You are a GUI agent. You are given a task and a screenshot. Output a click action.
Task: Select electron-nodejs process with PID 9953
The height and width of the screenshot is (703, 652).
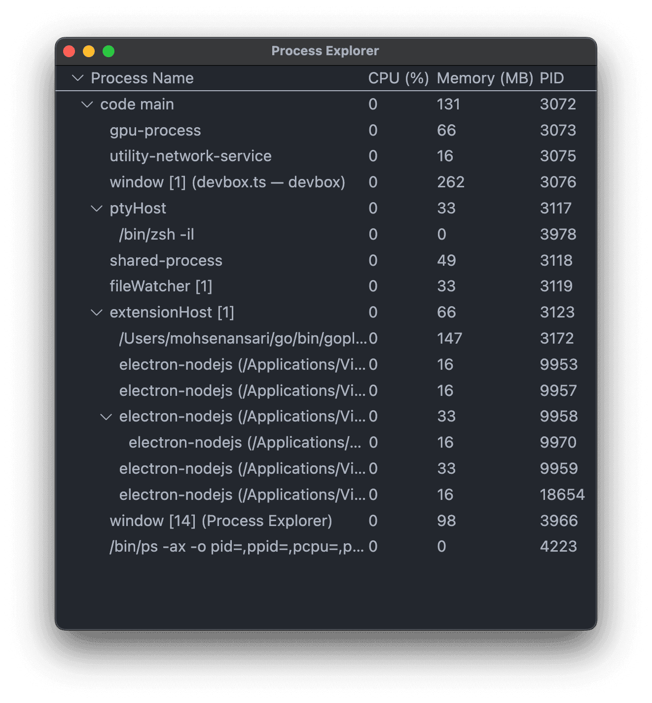[326, 365]
